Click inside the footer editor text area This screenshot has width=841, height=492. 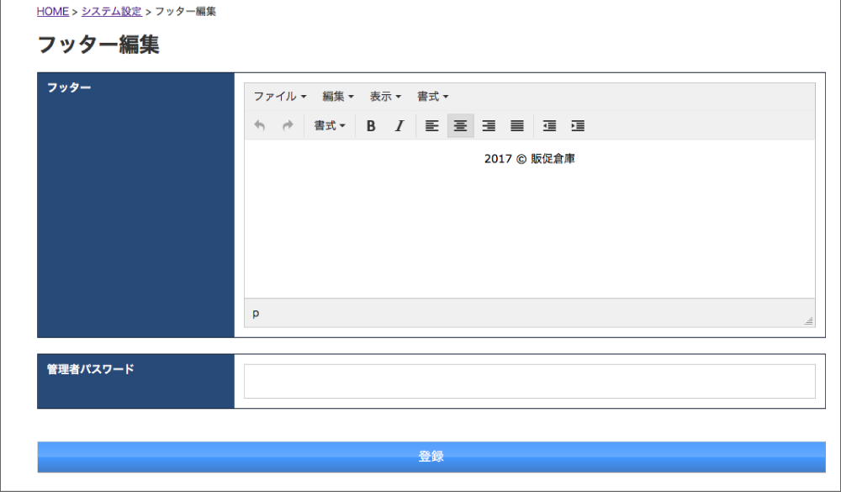tap(529, 219)
